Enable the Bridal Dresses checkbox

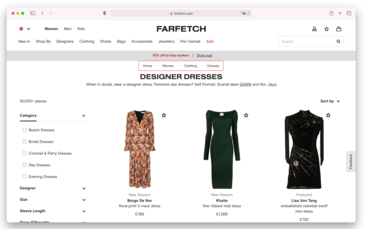(x=25, y=142)
